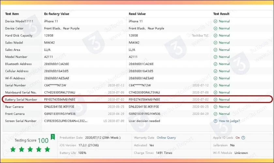Screen dimensions: 274x163
Task: Click the read value A2111
Action: pos(133,57)
